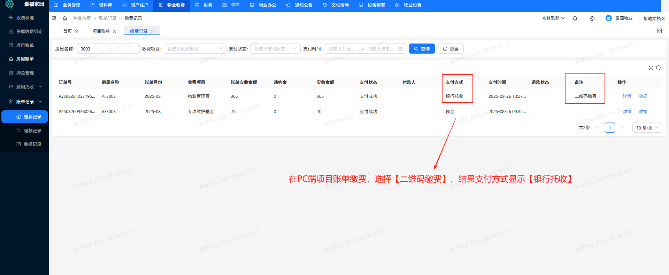669x275 pixels.
Task: Click the fullscreen expand table icon
Action: [x=651, y=68]
